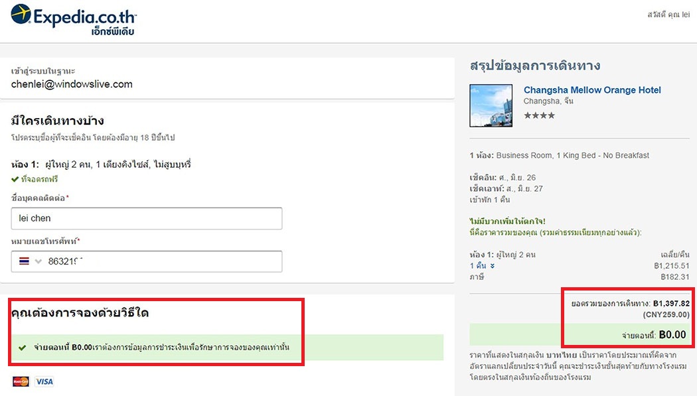
Task: Click the free parking green checkmark icon
Action: pyautogui.click(x=15, y=179)
